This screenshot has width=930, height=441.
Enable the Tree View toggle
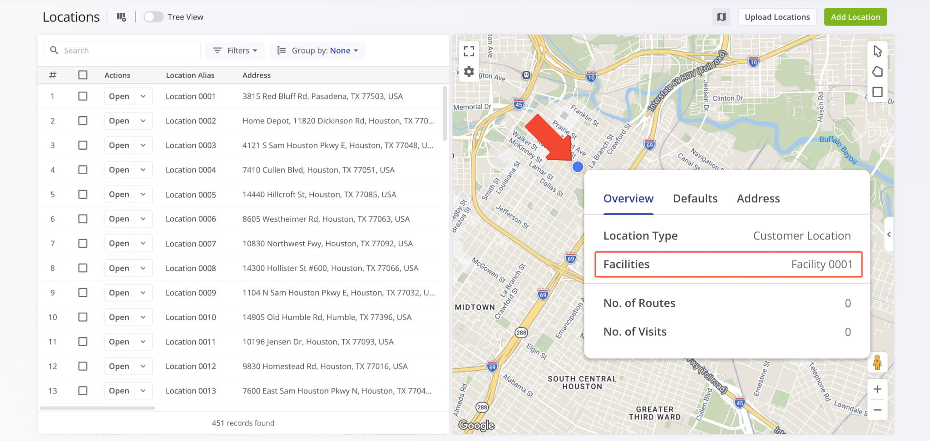tap(153, 16)
